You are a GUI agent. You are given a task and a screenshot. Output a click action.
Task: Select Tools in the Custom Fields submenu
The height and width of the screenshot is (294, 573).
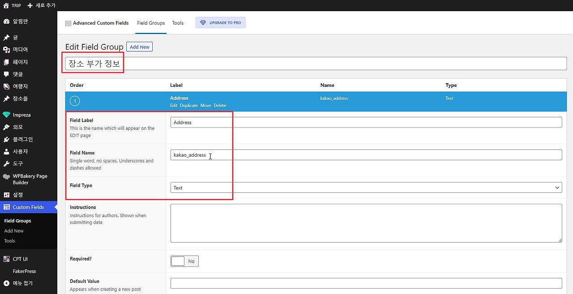9,241
